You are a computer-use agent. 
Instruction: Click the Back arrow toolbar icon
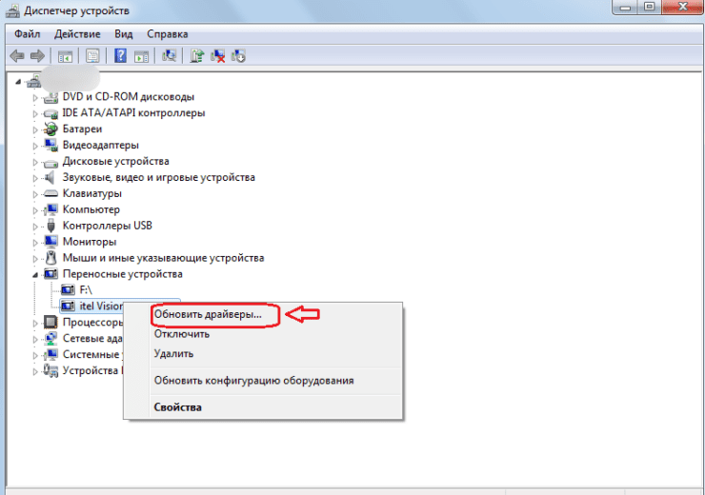[x=17, y=56]
